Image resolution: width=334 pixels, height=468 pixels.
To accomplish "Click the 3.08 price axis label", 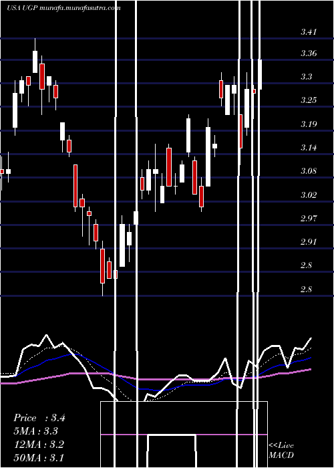I will pos(309,171).
